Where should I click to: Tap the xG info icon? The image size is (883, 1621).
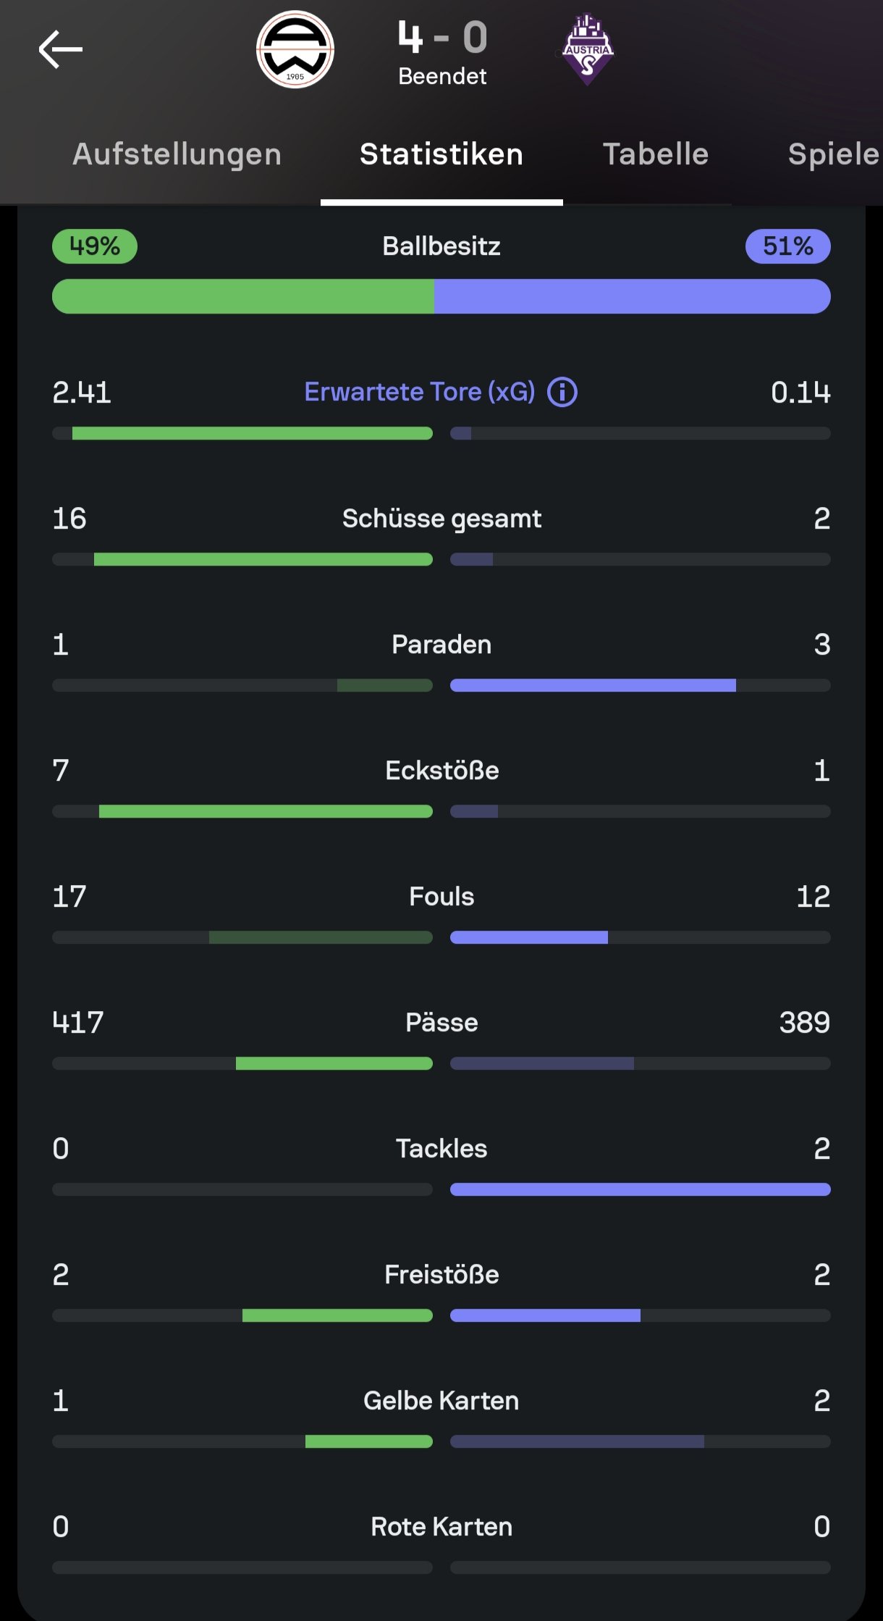562,393
